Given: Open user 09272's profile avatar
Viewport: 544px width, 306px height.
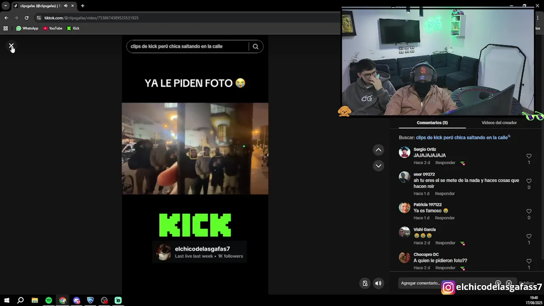Looking at the screenshot, I should pos(404,177).
